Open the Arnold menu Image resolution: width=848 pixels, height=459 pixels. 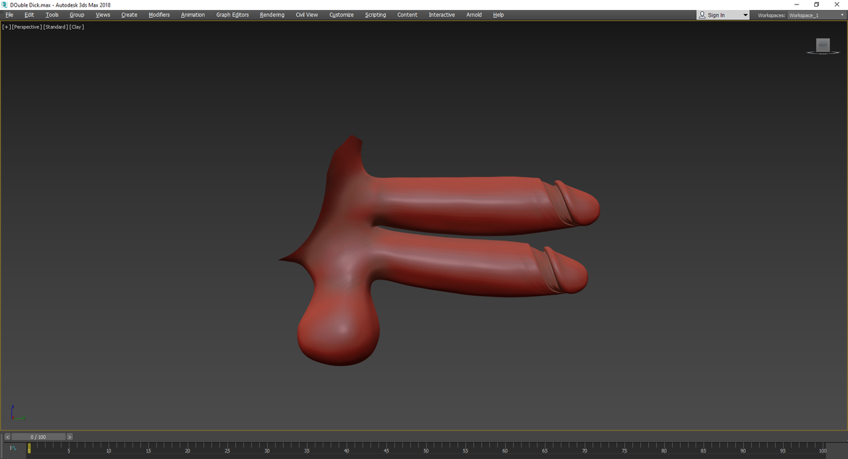click(x=474, y=15)
